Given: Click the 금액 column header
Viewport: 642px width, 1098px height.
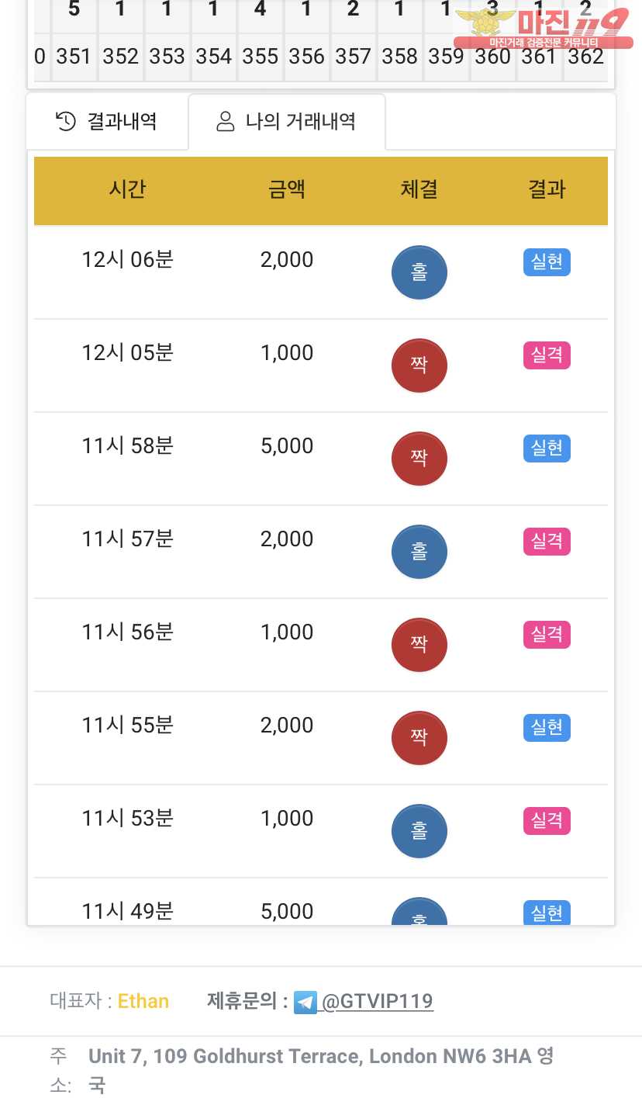Looking at the screenshot, I should (287, 189).
